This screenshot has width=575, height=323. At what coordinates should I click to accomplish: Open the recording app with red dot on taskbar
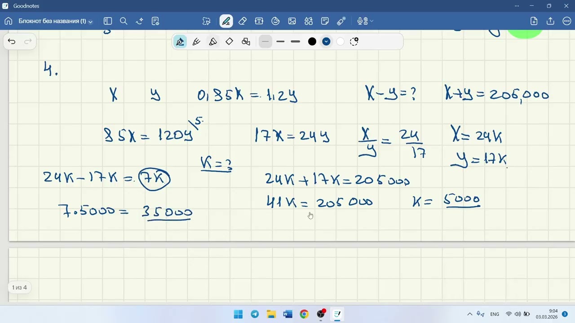pyautogui.click(x=321, y=314)
